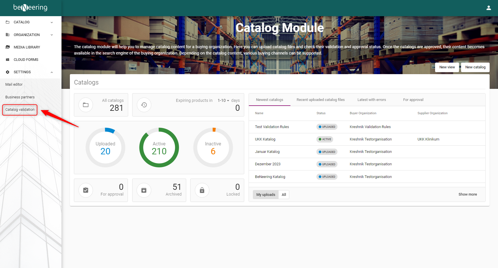The width and height of the screenshot is (498, 268).
Task: Open Catalog validation settings item
Action: [x=20, y=110]
